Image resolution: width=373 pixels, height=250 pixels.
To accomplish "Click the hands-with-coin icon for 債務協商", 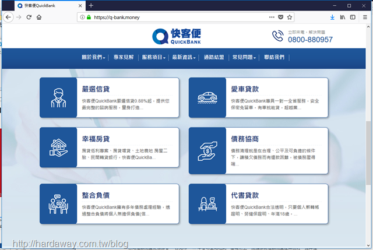I will (207, 151).
